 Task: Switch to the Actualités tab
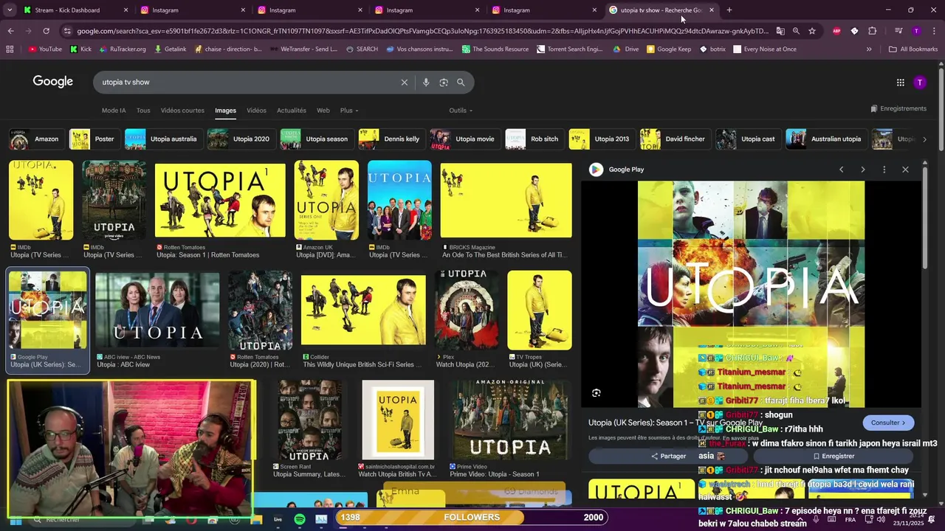pyautogui.click(x=292, y=111)
